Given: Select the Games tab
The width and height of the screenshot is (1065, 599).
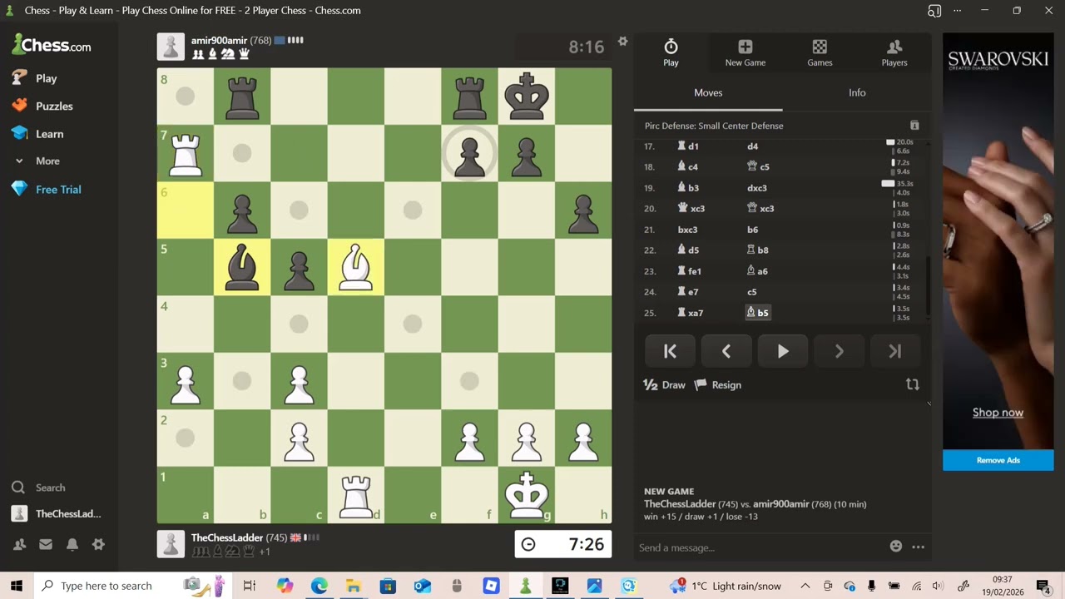Looking at the screenshot, I should [820, 52].
